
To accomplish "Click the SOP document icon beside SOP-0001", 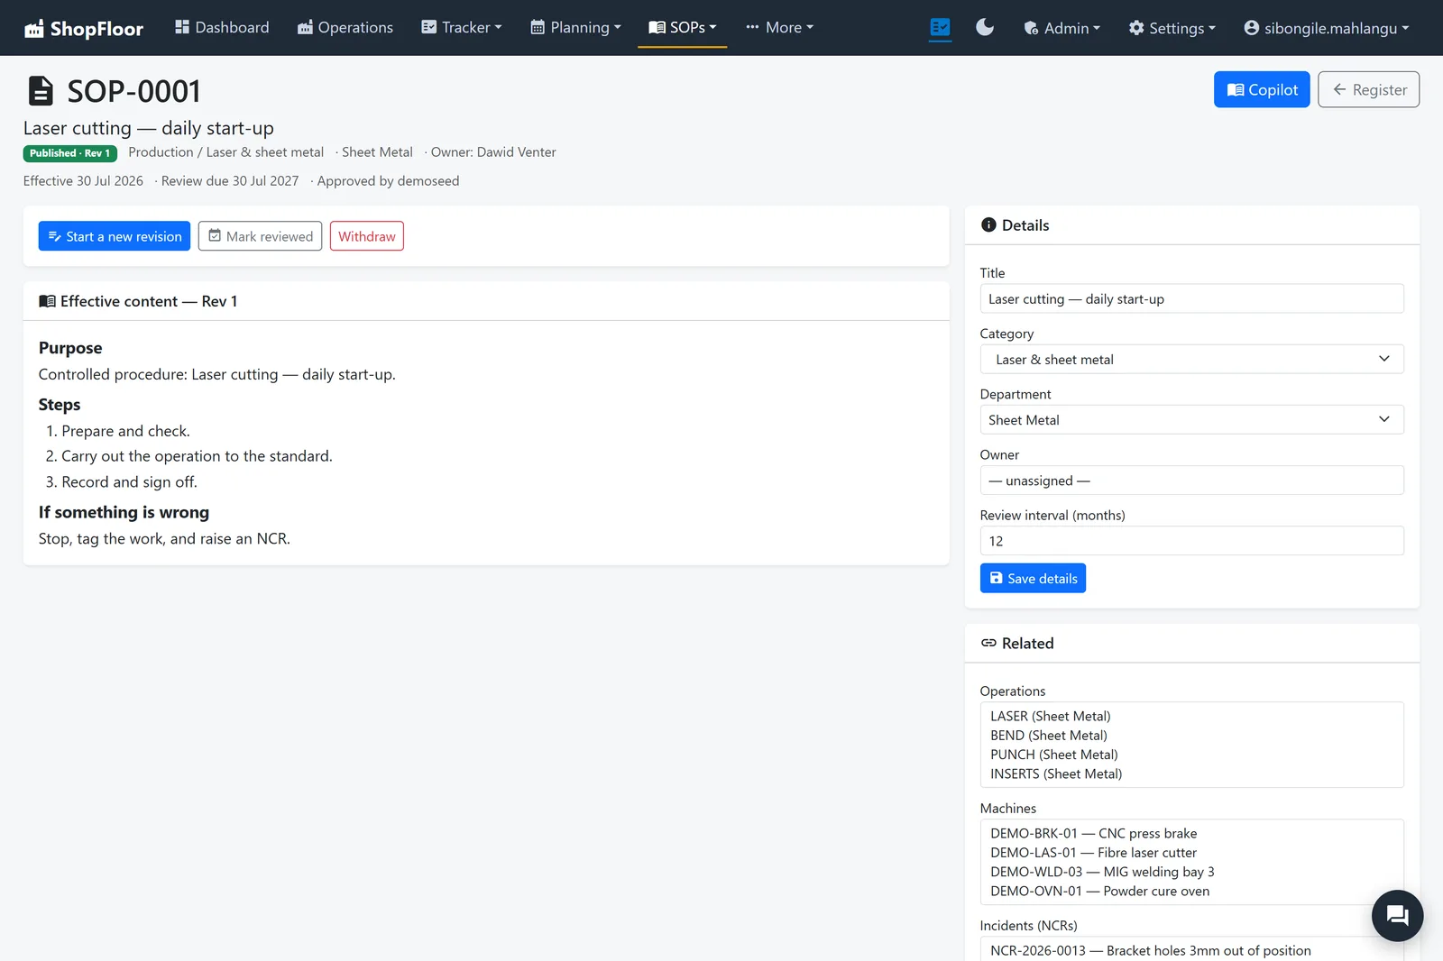I will point(40,91).
